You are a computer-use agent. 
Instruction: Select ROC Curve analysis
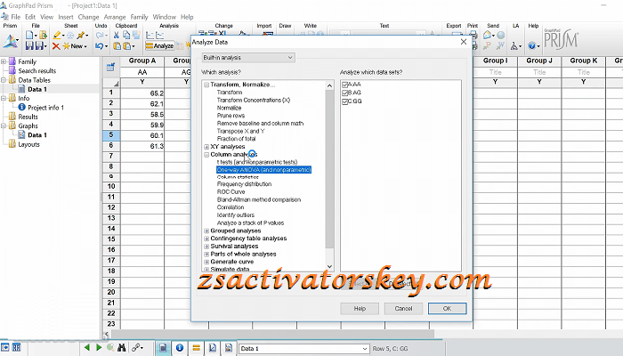[231, 192]
